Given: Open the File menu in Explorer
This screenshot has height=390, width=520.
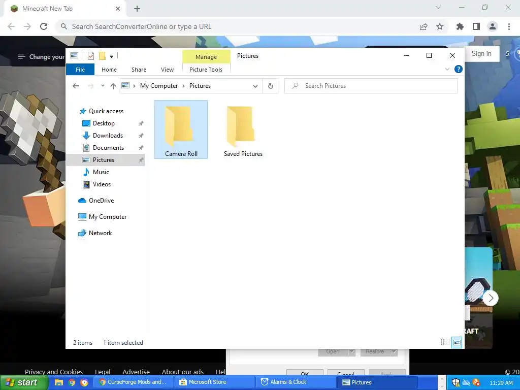Looking at the screenshot, I should (80, 69).
